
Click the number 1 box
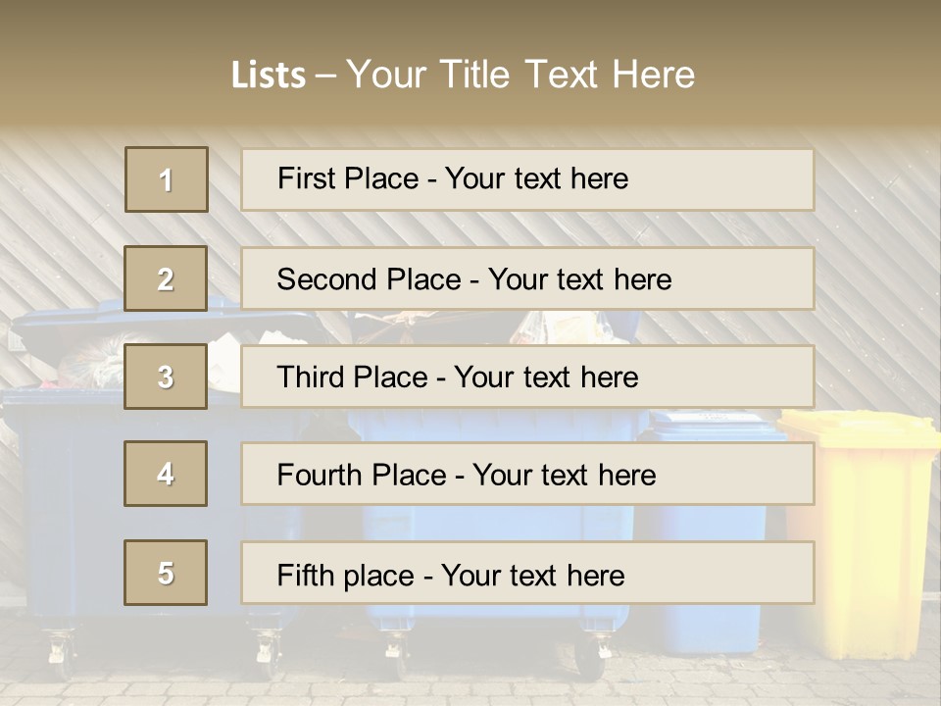[x=166, y=179]
